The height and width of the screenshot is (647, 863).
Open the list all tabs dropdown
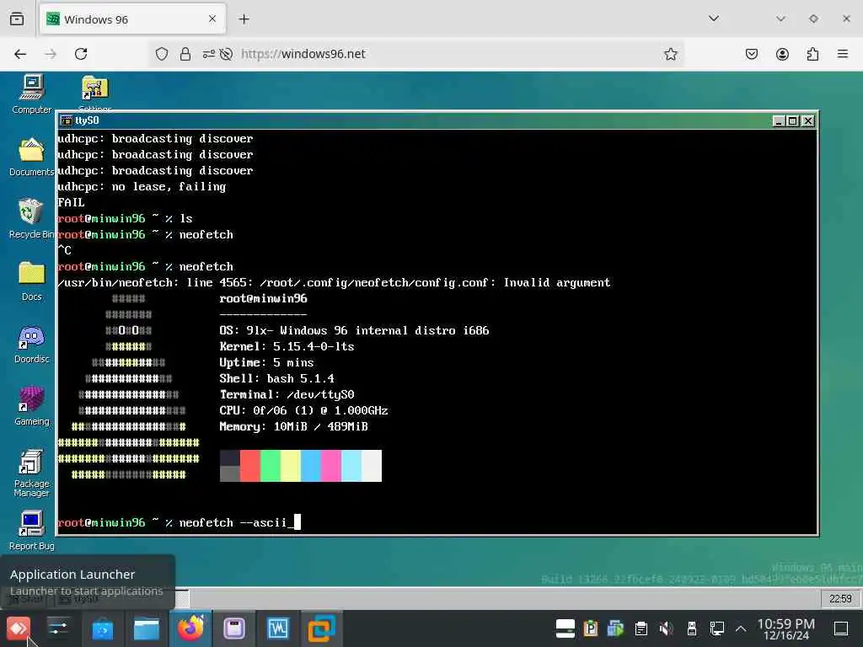pos(714,19)
